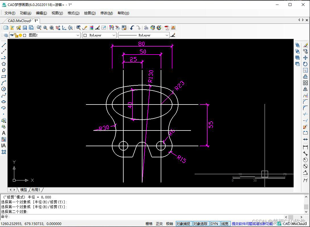Select the Erase tool

click(305, 45)
